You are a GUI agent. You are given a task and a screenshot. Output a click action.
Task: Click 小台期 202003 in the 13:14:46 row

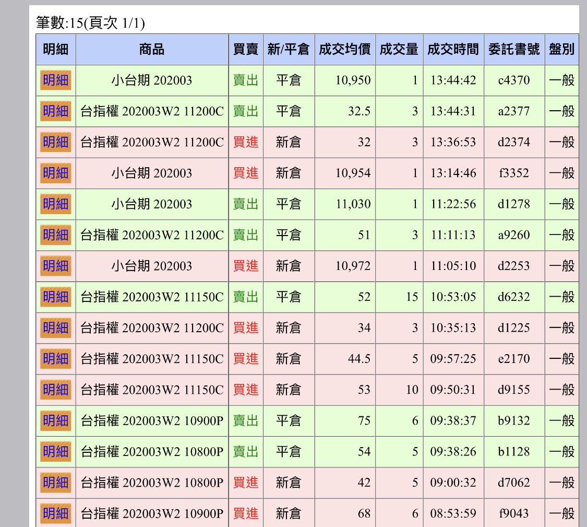tap(152, 173)
